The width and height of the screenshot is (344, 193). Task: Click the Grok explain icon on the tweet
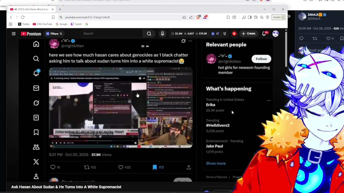pos(183,41)
